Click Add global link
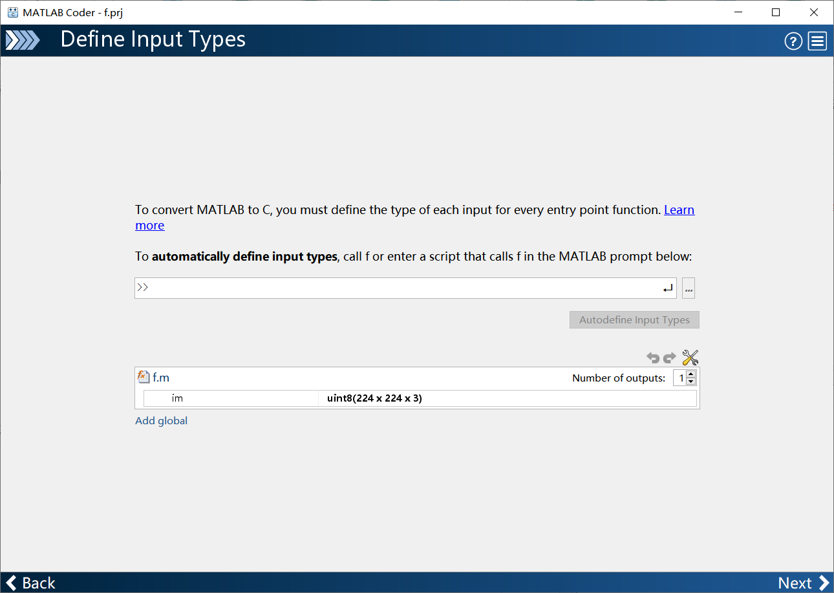This screenshot has height=593, width=834. tap(162, 420)
